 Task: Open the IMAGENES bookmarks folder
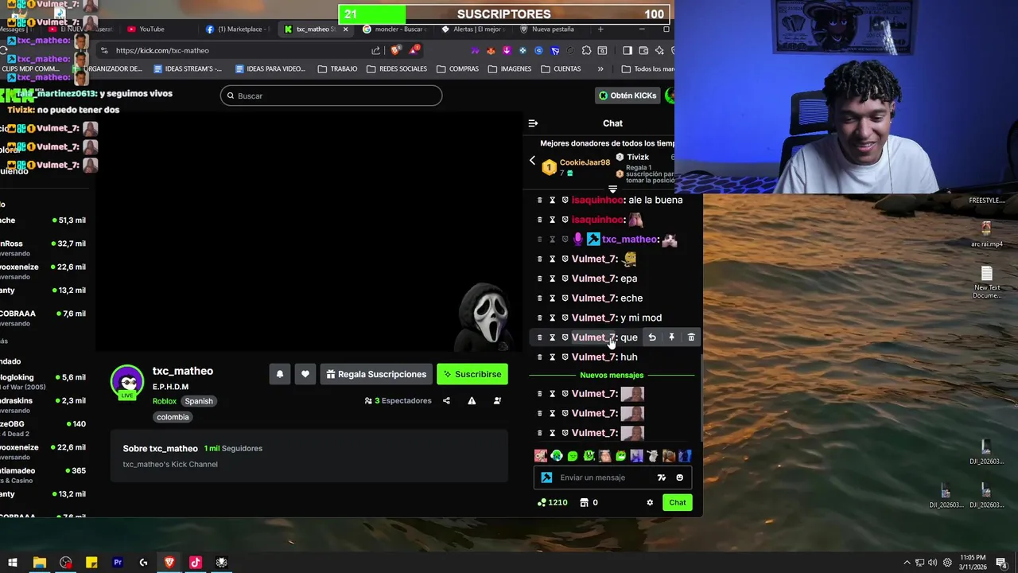tap(509, 69)
